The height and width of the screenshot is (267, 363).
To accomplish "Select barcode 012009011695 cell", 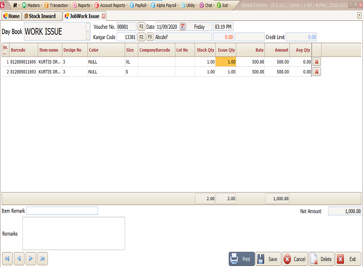I will (23, 62).
